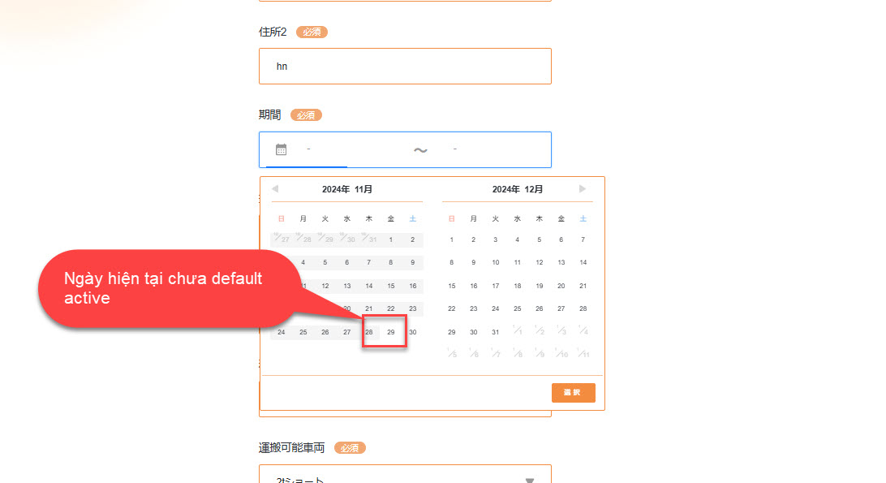This screenshot has height=483, width=886.
Task: Select December 1 in the calendar
Action: click(452, 239)
